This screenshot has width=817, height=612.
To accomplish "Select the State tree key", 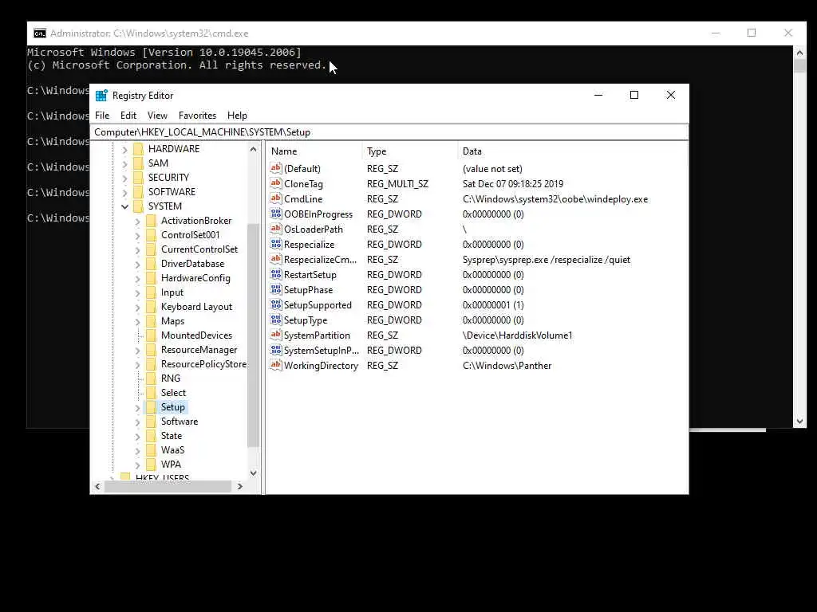I will [x=172, y=436].
